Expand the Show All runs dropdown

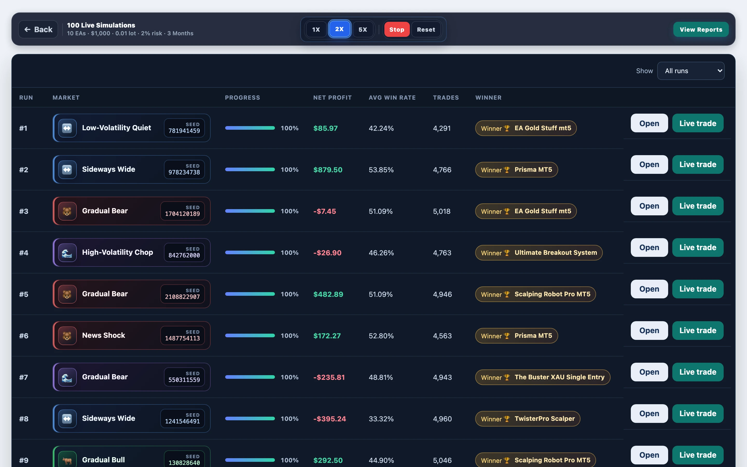tap(691, 71)
